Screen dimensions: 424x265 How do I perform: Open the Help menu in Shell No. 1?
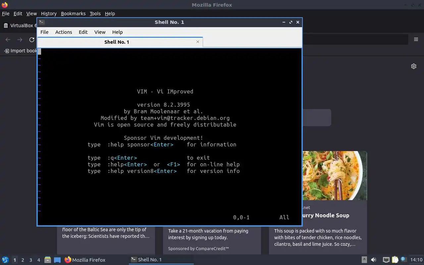pyautogui.click(x=117, y=32)
